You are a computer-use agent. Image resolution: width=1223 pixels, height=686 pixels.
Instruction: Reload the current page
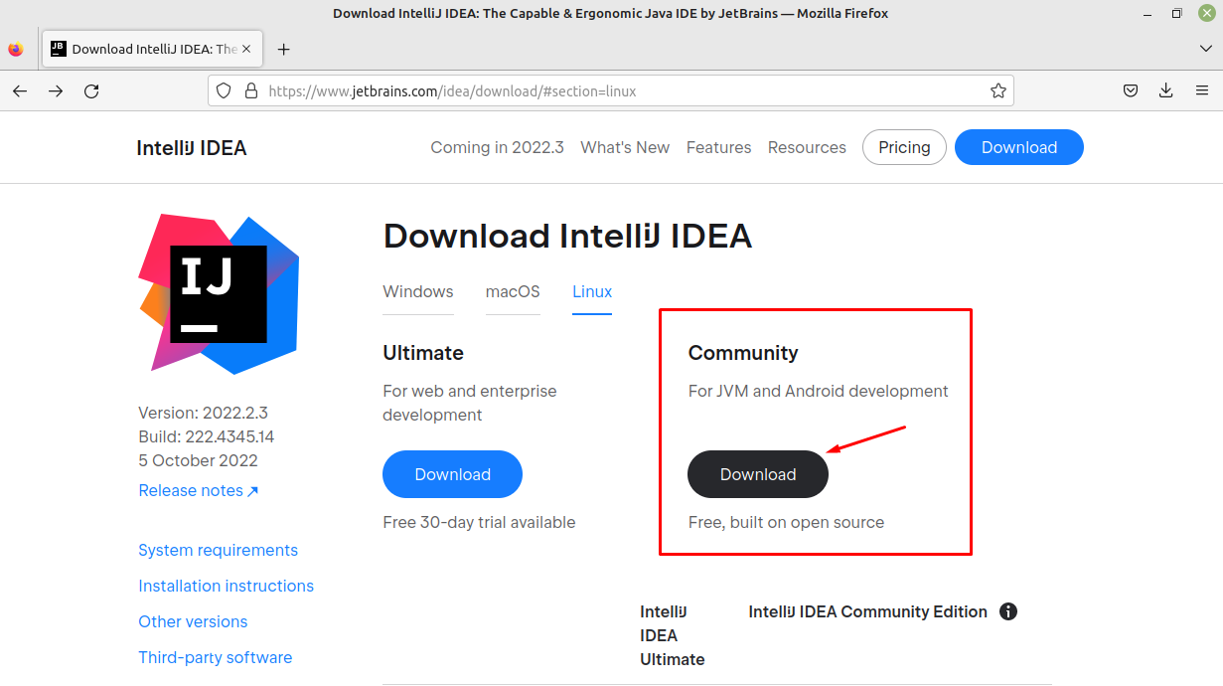[91, 90]
